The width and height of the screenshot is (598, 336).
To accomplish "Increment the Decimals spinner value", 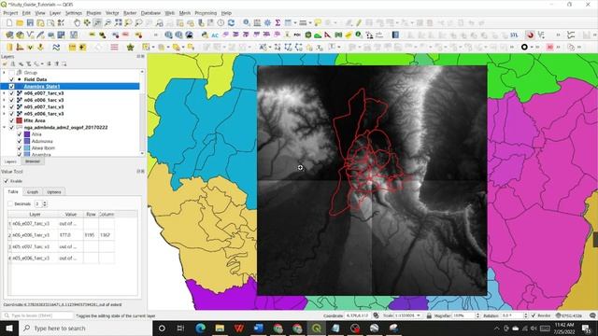I will point(45,203).
